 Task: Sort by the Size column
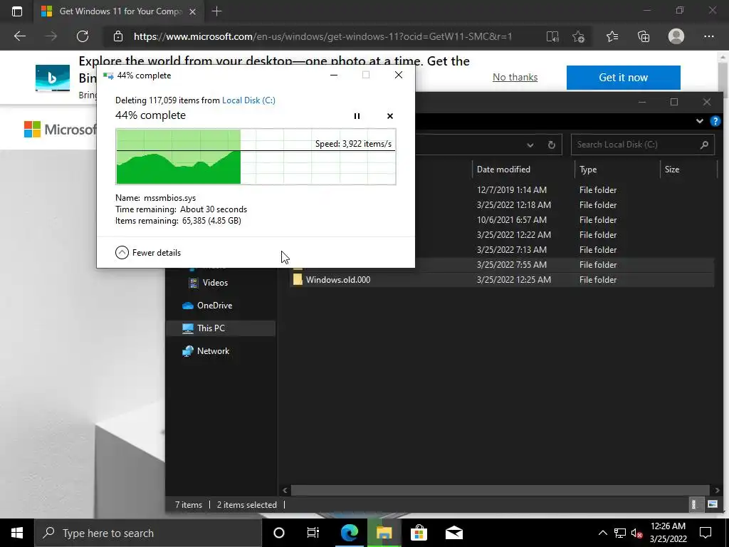pos(688,170)
